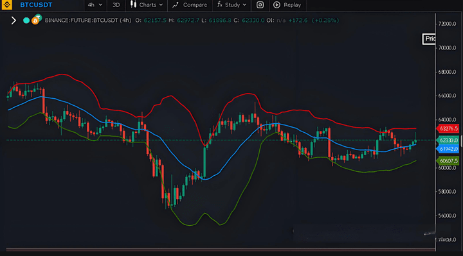Click the 72000.0 price axis label
This screenshot has height=256, width=463.
[448, 24]
